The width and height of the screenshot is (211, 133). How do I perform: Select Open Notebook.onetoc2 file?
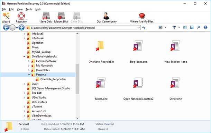[x=138, y=83]
